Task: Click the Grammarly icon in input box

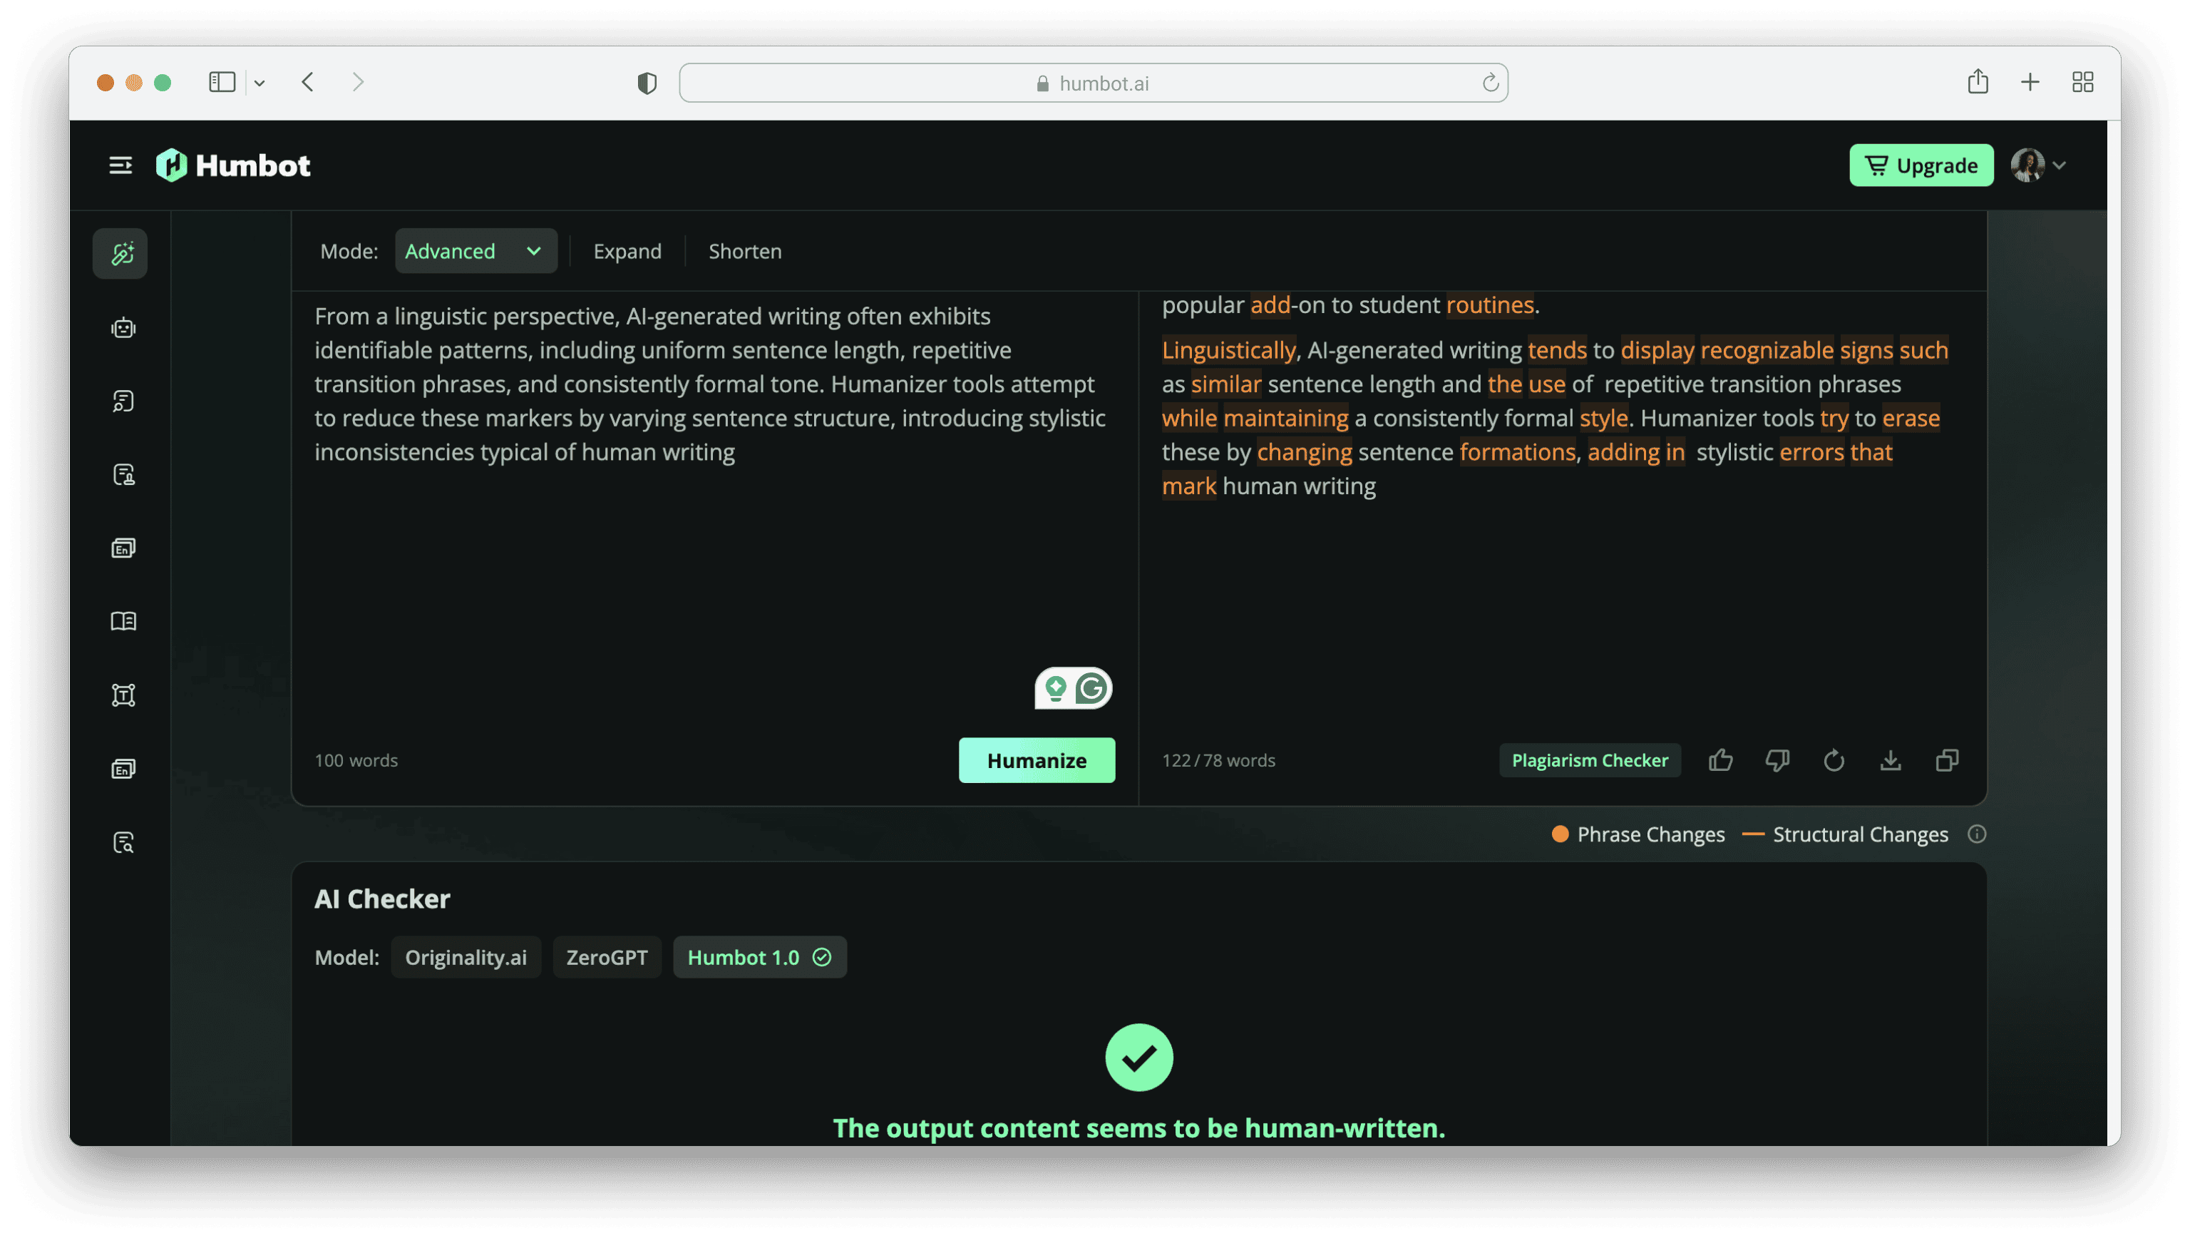Action: (1091, 689)
